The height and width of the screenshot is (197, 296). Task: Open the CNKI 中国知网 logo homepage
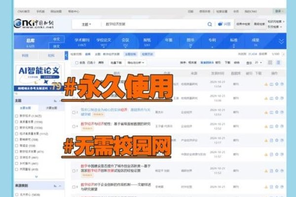[x=34, y=24]
